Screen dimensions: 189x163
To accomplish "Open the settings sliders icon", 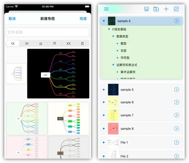I will point(106,9).
